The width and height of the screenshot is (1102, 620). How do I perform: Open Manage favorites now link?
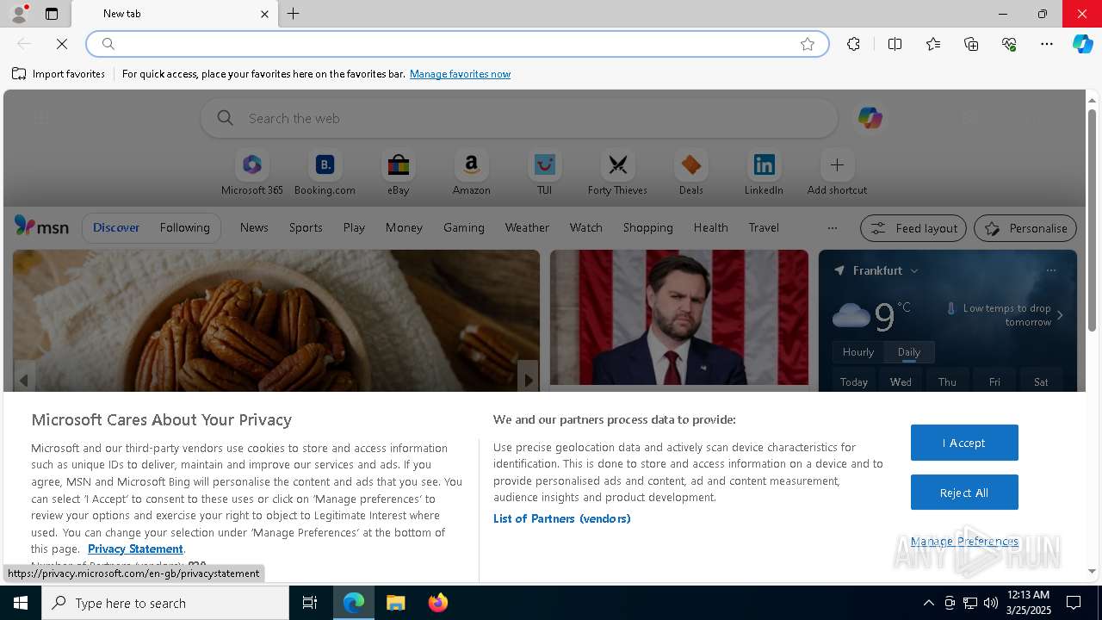pyautogui.click(x=460, y=74)
